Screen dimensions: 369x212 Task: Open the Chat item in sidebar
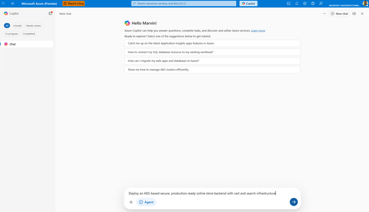[27, 44]
